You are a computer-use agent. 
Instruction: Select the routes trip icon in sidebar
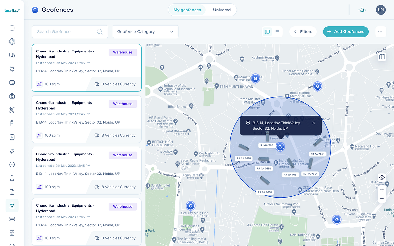[12, 69]
